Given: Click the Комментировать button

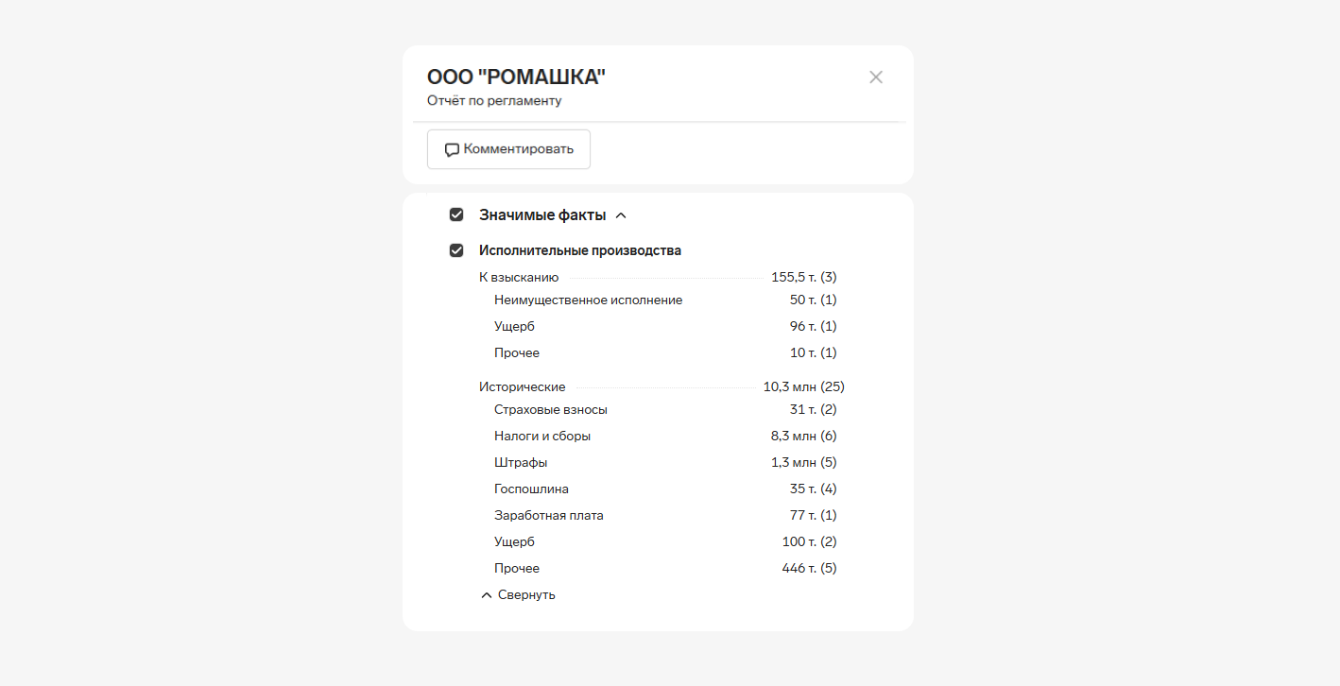Looking at the screenshot, I should coord(508,149).
